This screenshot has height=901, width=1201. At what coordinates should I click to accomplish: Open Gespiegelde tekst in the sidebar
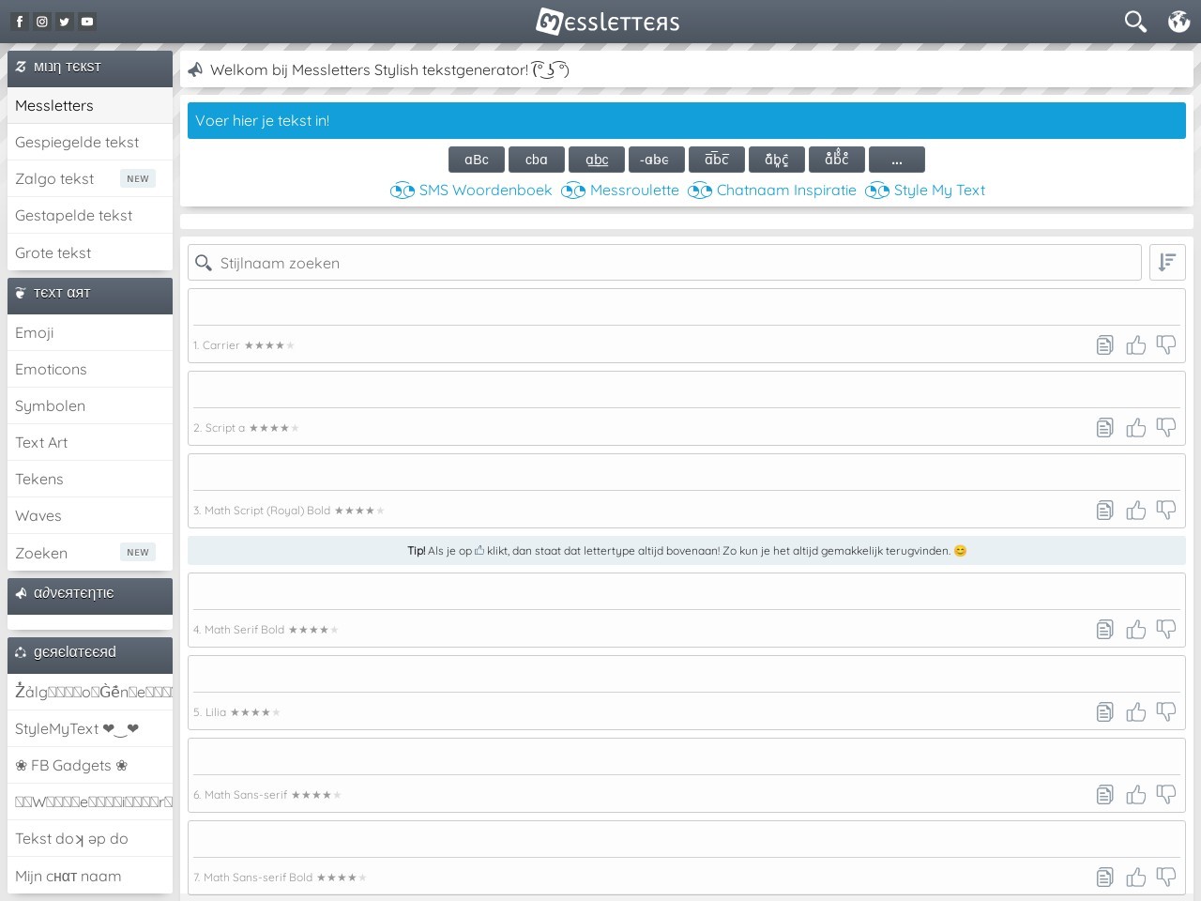pos(90,142)
